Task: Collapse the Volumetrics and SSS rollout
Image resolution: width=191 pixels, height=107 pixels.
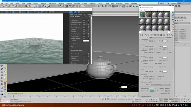Action: (140, 82)
